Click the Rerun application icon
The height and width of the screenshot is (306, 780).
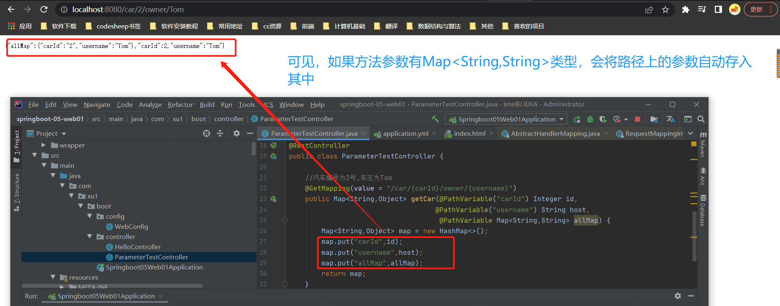[x=577, y=119]
